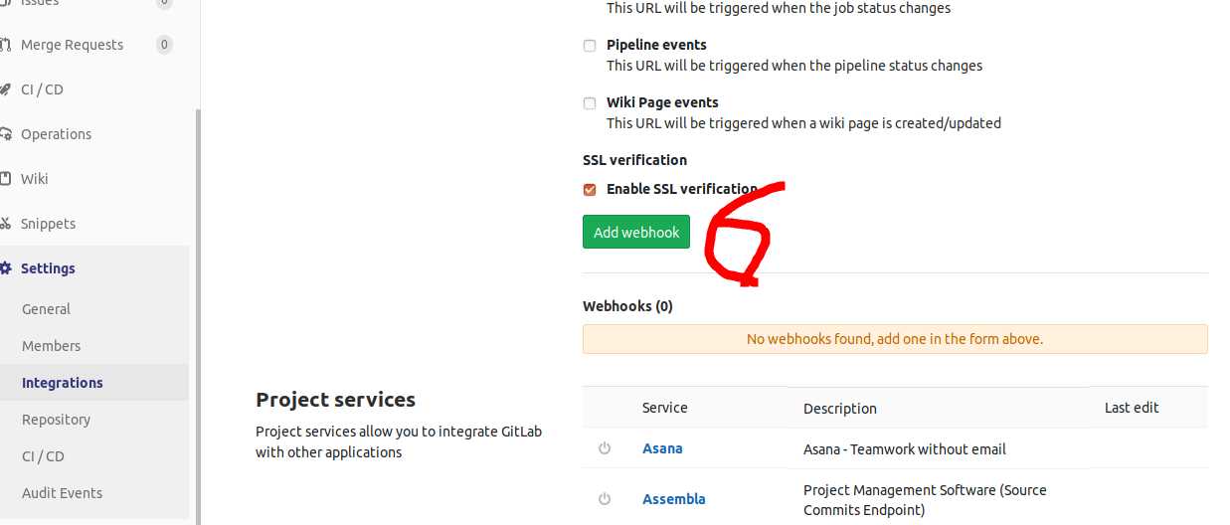The height and width of the screenshot is (525, 1230).
Task: Click the Snippets scissors icon
Action: 5,224
